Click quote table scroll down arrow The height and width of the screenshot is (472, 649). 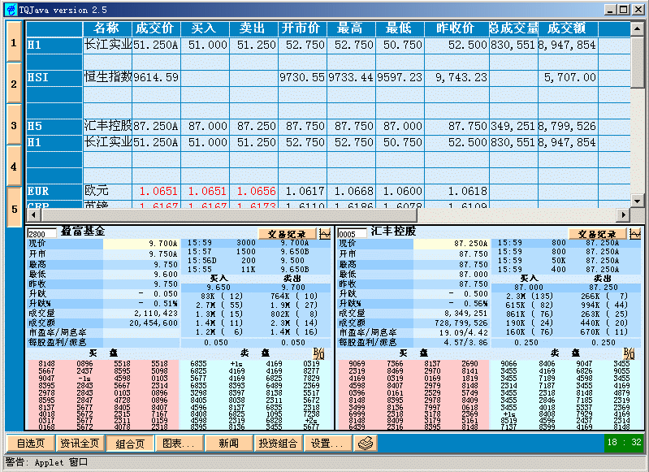click(x=637, y=201)
